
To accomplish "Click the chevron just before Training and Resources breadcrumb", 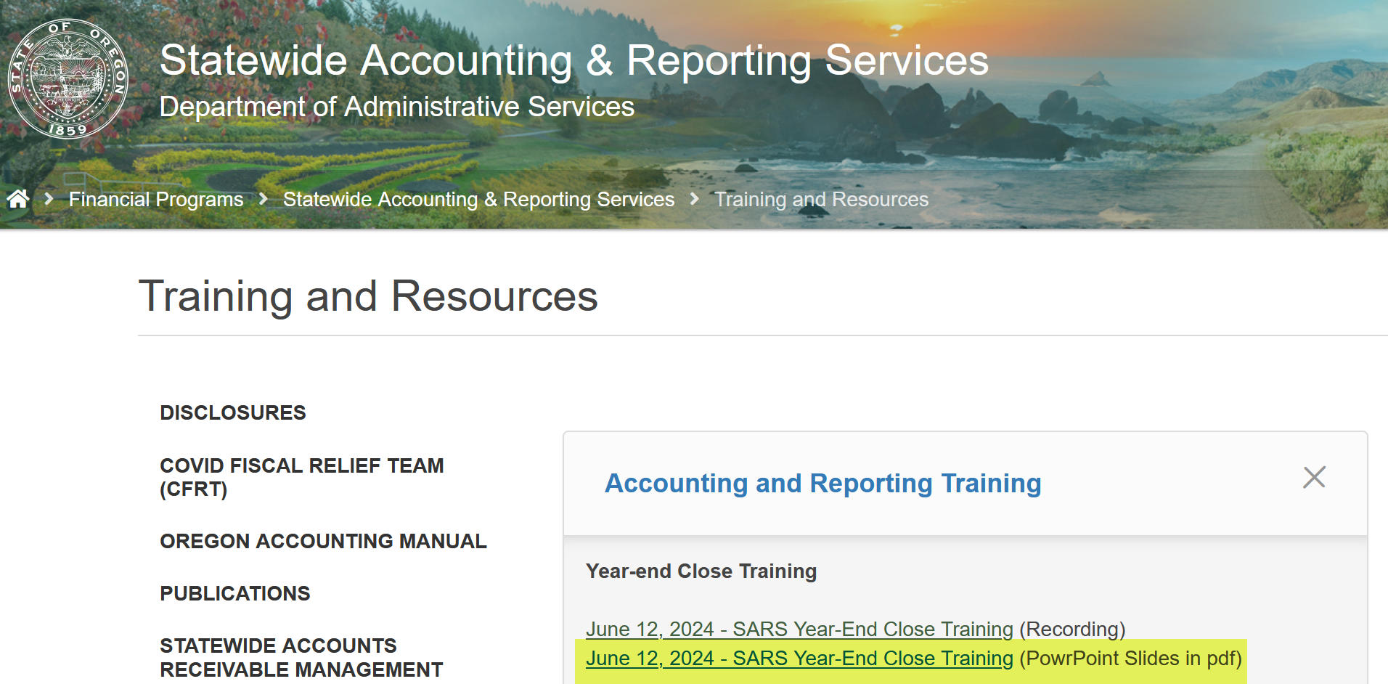I will point(695,199).
